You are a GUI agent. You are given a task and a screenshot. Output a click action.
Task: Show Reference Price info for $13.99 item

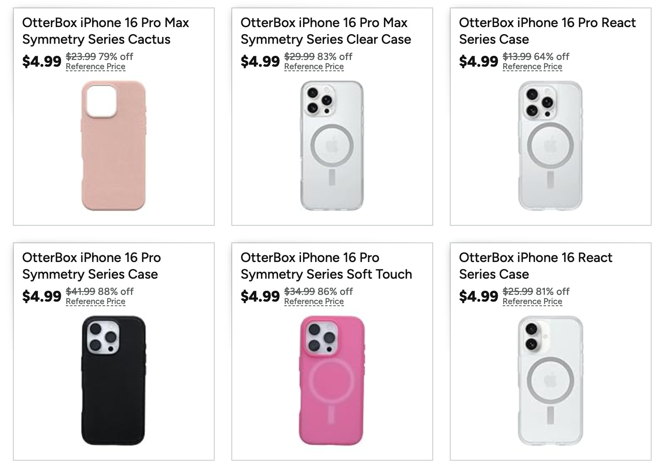coord(532,67)
